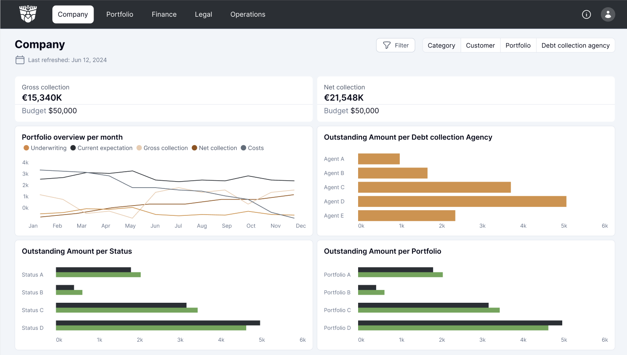Image resolution: width=627 pixels, height=355 pixels.
Task: Click Budget $50,000 under Net collection
Action: [351, 110]
